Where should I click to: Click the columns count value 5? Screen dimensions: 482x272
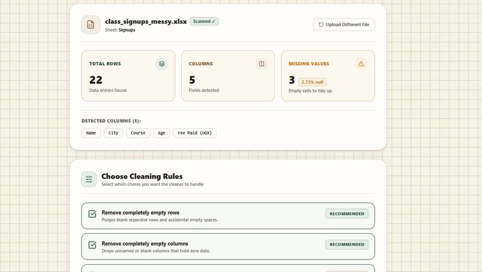192,80
